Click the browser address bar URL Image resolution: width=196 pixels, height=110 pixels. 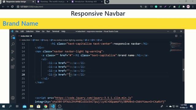(32, 7)
